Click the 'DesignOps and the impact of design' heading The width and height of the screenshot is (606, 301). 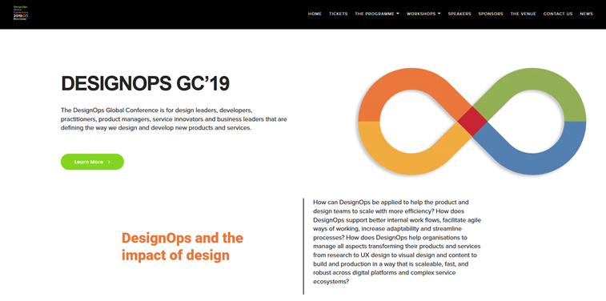point(183,246)
